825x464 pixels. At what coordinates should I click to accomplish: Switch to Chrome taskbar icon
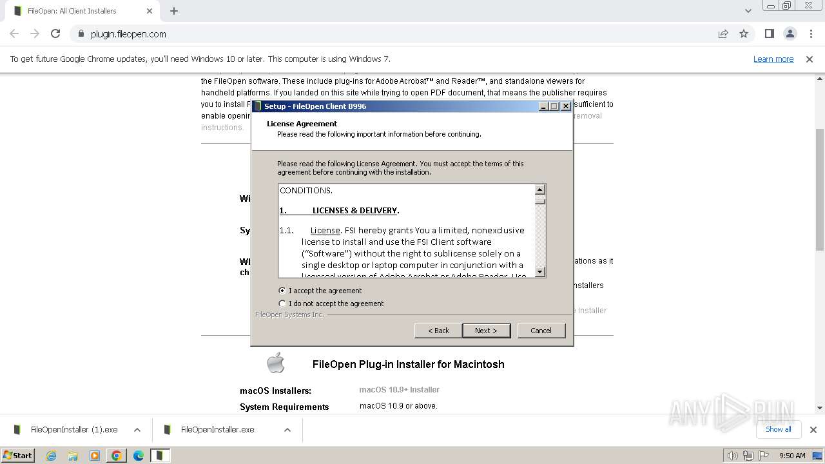[117, 456]
